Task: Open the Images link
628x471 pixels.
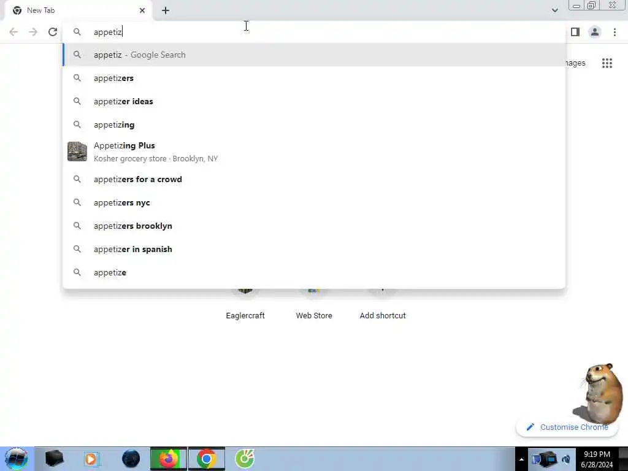Action: 575,63
